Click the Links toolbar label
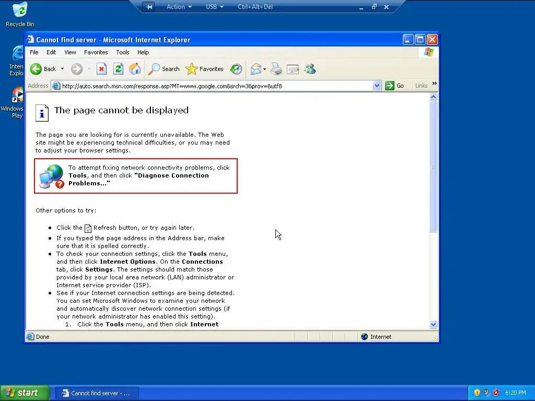Screen dimensions: 535x401 click(x=422, y=86)
